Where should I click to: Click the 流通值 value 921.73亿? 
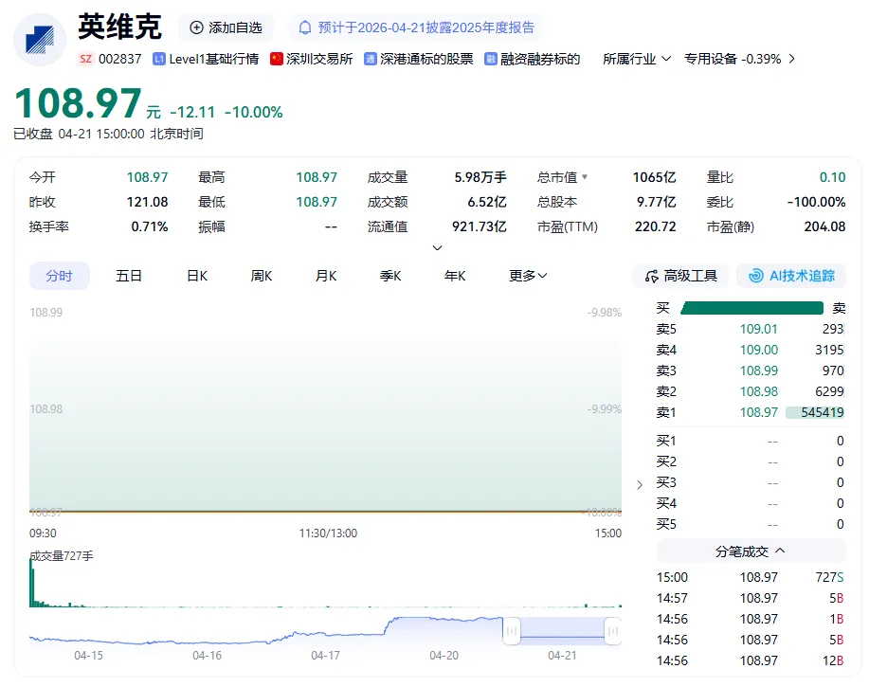480,226
